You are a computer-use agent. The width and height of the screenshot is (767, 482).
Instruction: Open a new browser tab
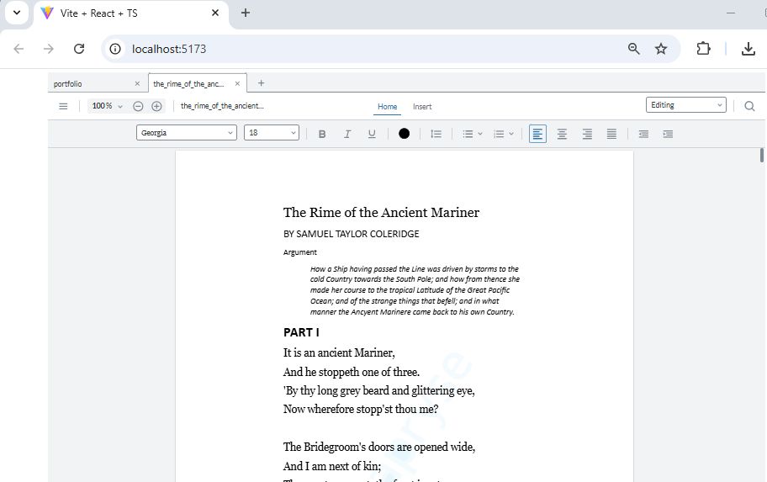(246, 13)
